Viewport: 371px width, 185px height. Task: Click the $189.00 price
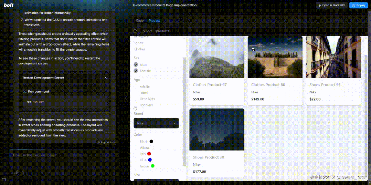pyautogui.click(x=258, y=99)
